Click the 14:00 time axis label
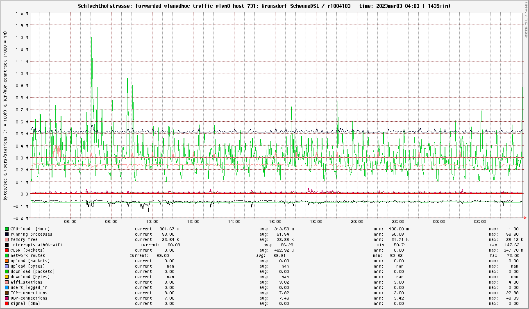 point(234,221)
